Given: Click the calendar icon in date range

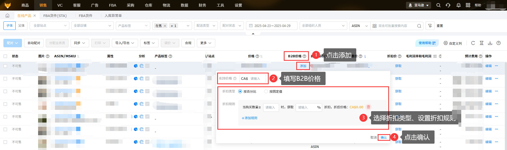Looking at the screenshot, I should coord(251,26).
